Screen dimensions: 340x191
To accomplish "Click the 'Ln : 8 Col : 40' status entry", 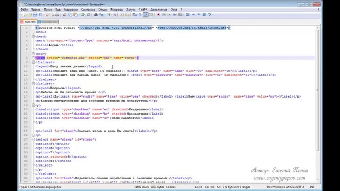I will click(x=205, y=187).
